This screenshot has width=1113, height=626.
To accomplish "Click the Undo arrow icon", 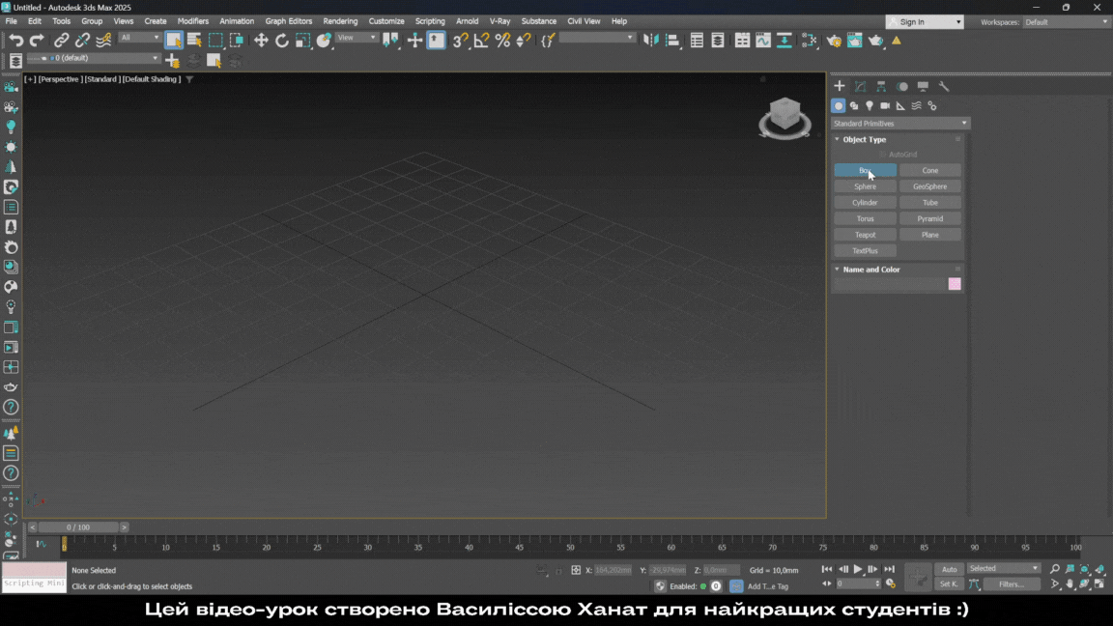I will point(16,41).
